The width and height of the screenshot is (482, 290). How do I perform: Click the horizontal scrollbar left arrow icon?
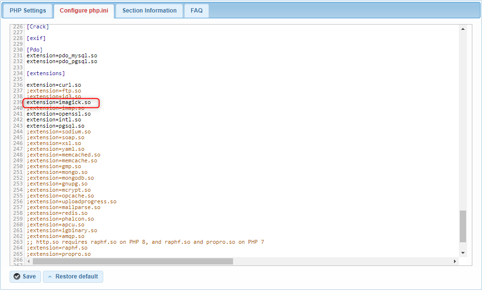tap(28, 261)
